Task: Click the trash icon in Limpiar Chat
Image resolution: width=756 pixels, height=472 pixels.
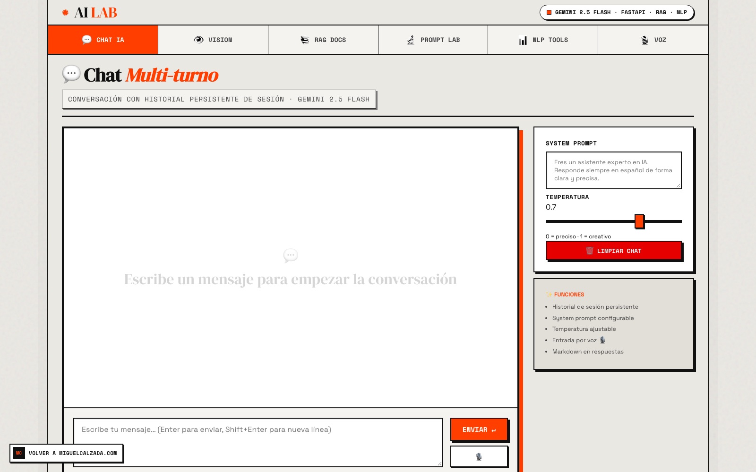Action: [x=590, y=251]
